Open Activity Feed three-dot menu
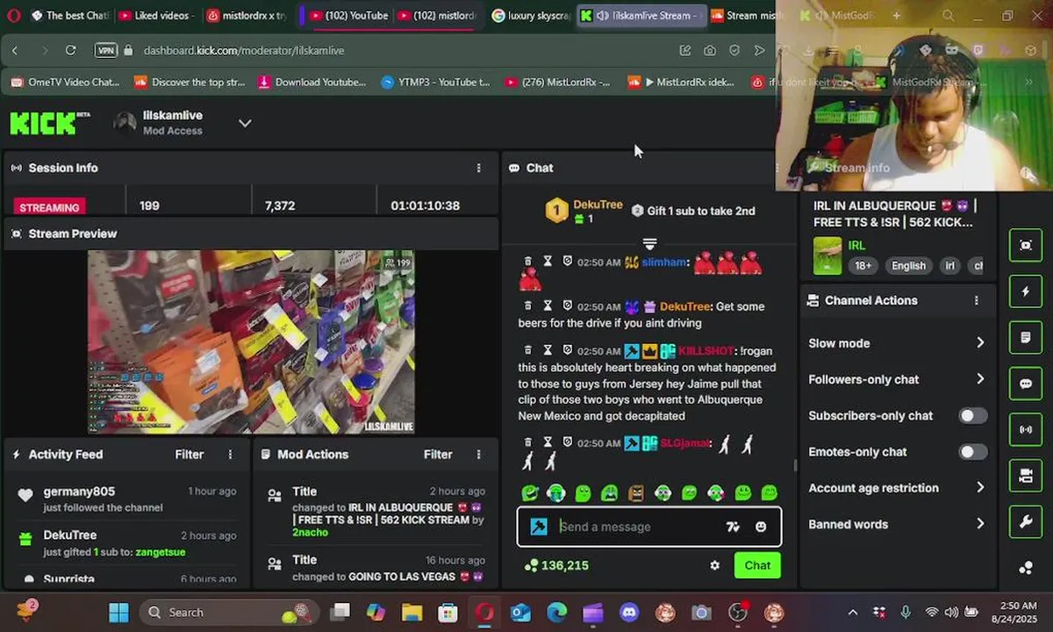This screenshot has height=632, width=1053. click(x=231, y=455)
